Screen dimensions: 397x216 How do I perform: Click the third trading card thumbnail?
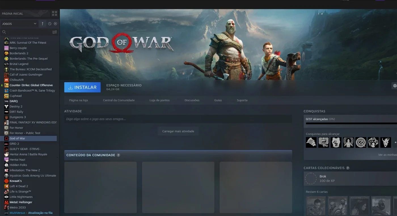[x=360, y=206]
